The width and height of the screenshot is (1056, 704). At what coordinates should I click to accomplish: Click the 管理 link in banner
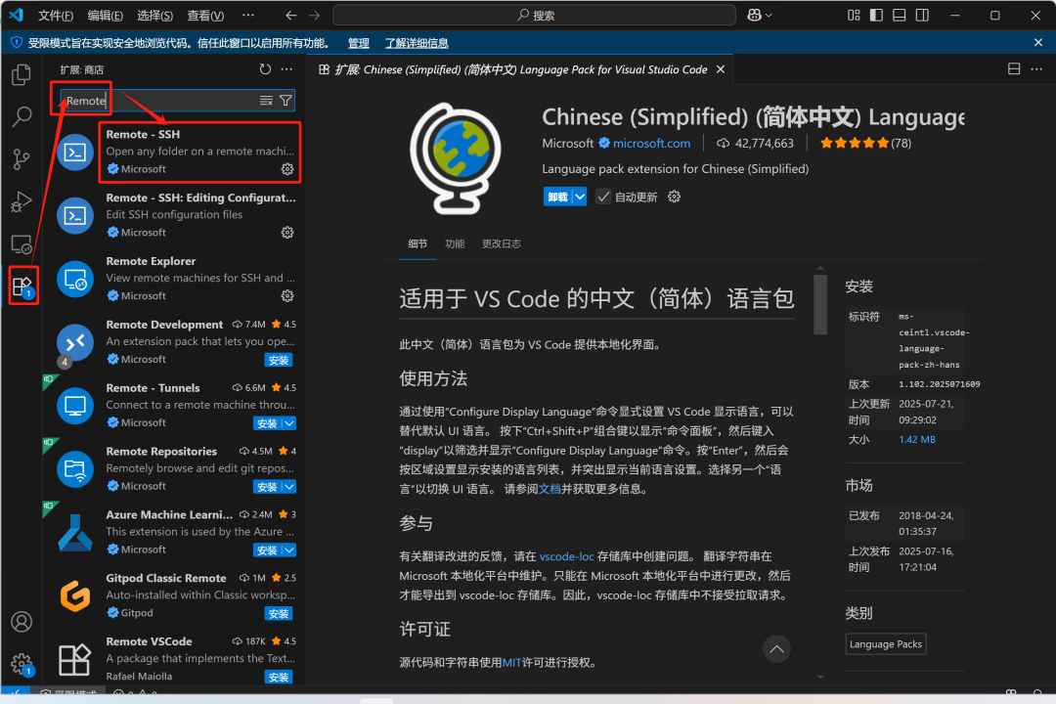358,43
